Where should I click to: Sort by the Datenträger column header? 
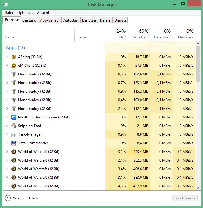(161, 34)
